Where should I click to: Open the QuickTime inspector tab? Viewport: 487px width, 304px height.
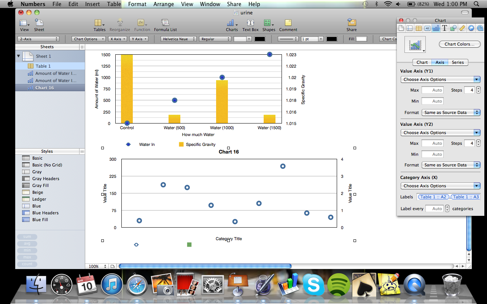(480, 28)
